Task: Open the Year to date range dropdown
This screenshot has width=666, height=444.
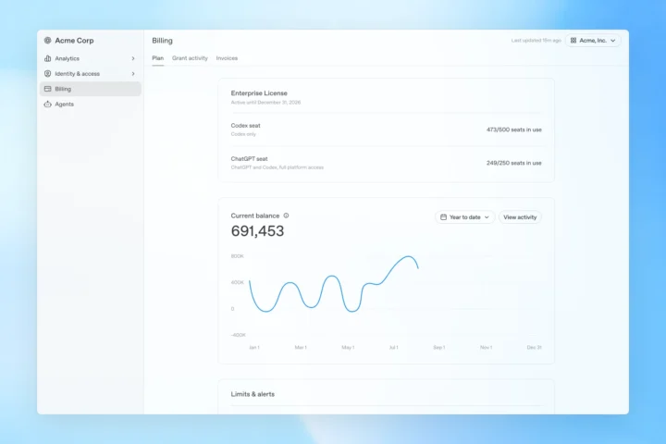Action: 465,217
